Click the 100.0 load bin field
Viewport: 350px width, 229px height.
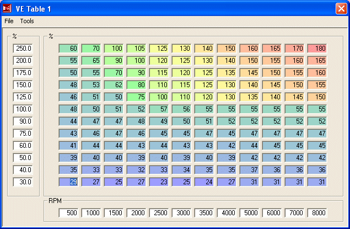23,109
